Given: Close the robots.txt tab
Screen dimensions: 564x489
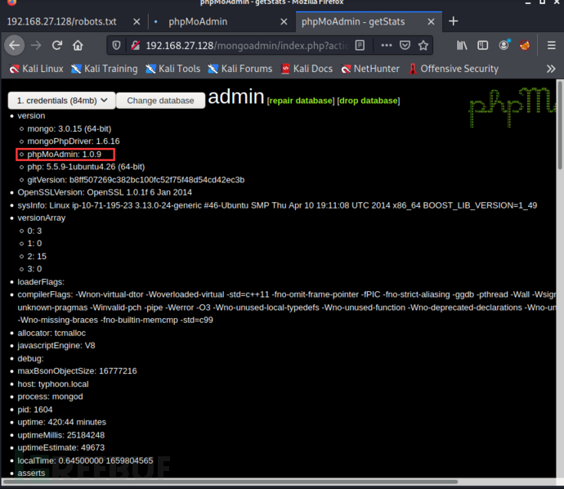Looking at the screenshot, I should pyautogui.click(x=137, y=21).
